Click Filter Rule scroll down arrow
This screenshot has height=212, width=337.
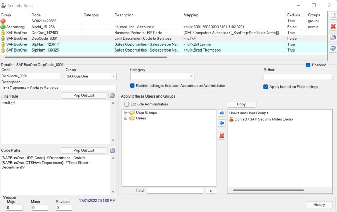(x=113, y=140)
